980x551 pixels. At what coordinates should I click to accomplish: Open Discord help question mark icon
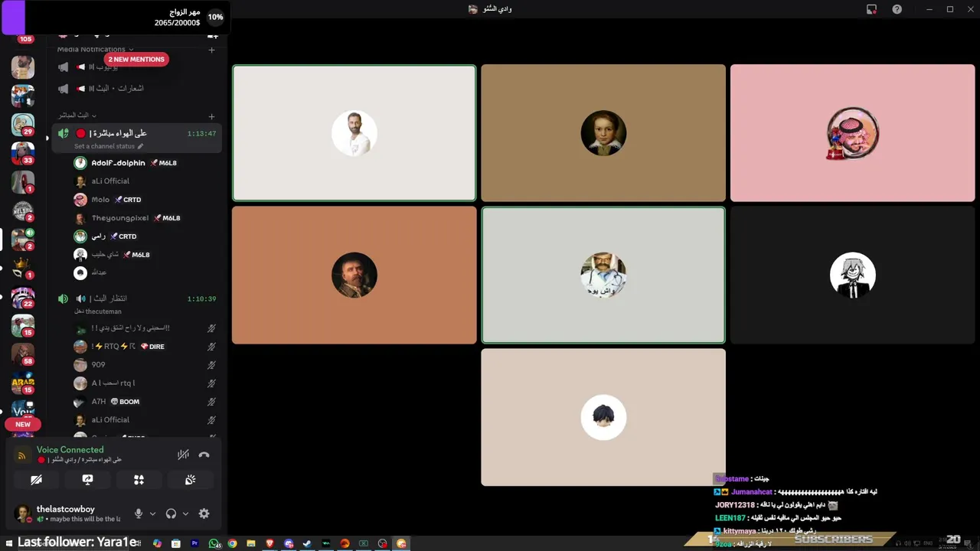pyautogui.click(x=897, y=9)
